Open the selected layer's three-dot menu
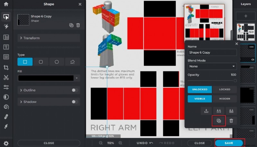This screenshot has width=257, height=147. (252, 47)
